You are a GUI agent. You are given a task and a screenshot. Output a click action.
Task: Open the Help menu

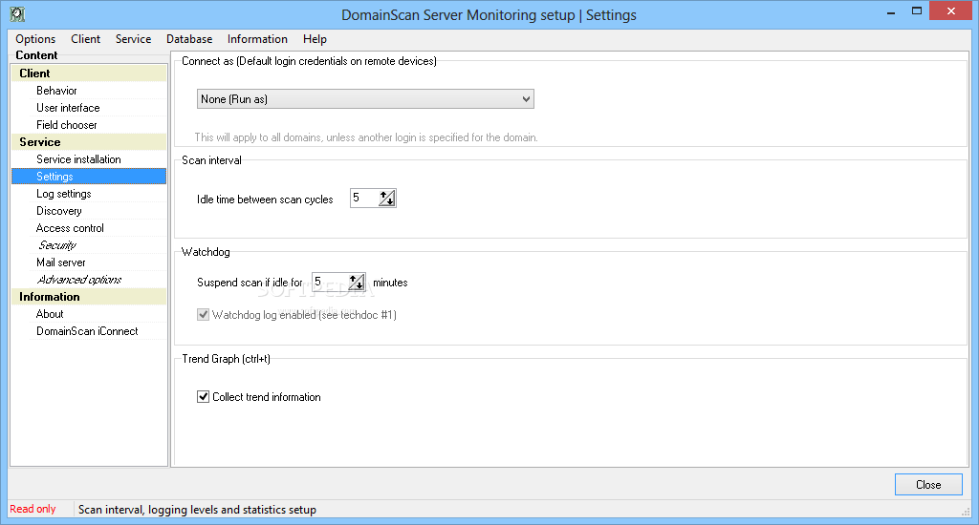coord(315,38)
